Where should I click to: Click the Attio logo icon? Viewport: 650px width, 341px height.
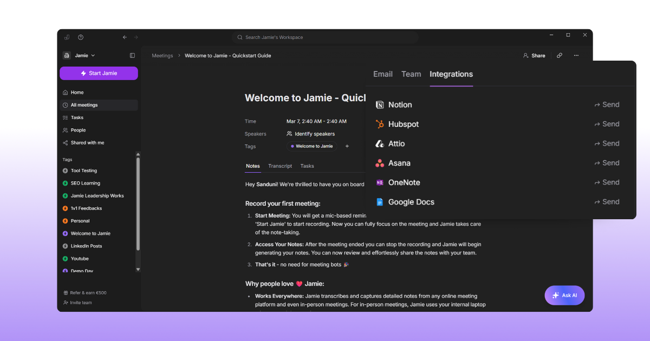380,143
